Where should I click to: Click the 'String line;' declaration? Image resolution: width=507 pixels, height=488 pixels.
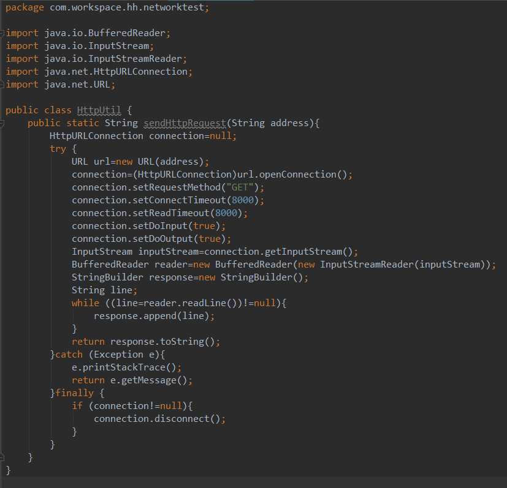(x=104, y=290)
